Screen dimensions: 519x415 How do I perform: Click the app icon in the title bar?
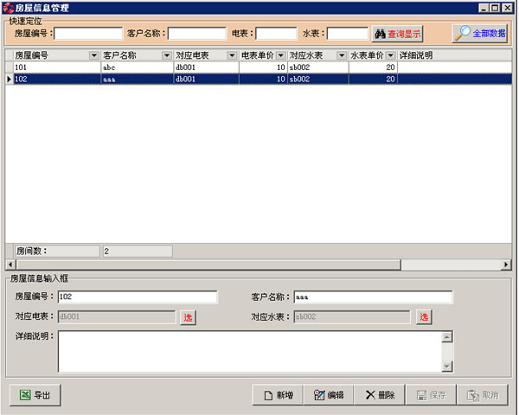tap(9, 8)
